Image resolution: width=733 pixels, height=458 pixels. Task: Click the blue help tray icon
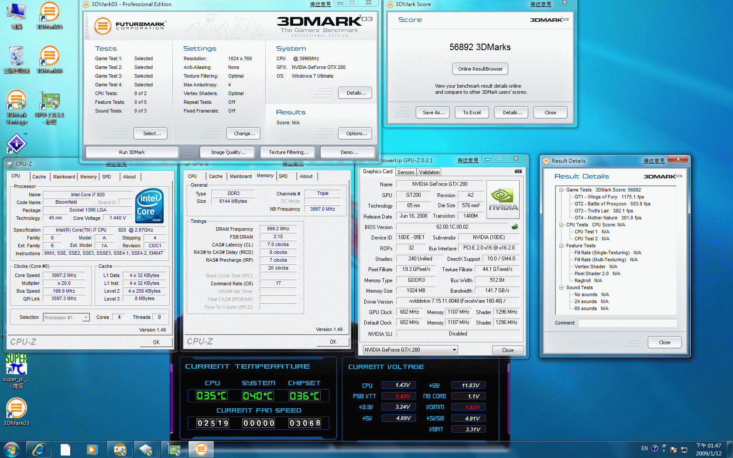[654, 448]
